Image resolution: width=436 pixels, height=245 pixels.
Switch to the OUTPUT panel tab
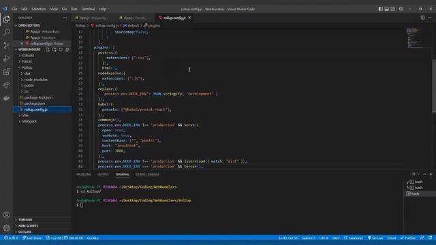coord(103,174)
